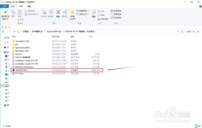Image resolution: width=202 pixels, height=128 pixels.
Task: Click Adobe 软件大全 in breadcrumb
Action: (54, 32)
